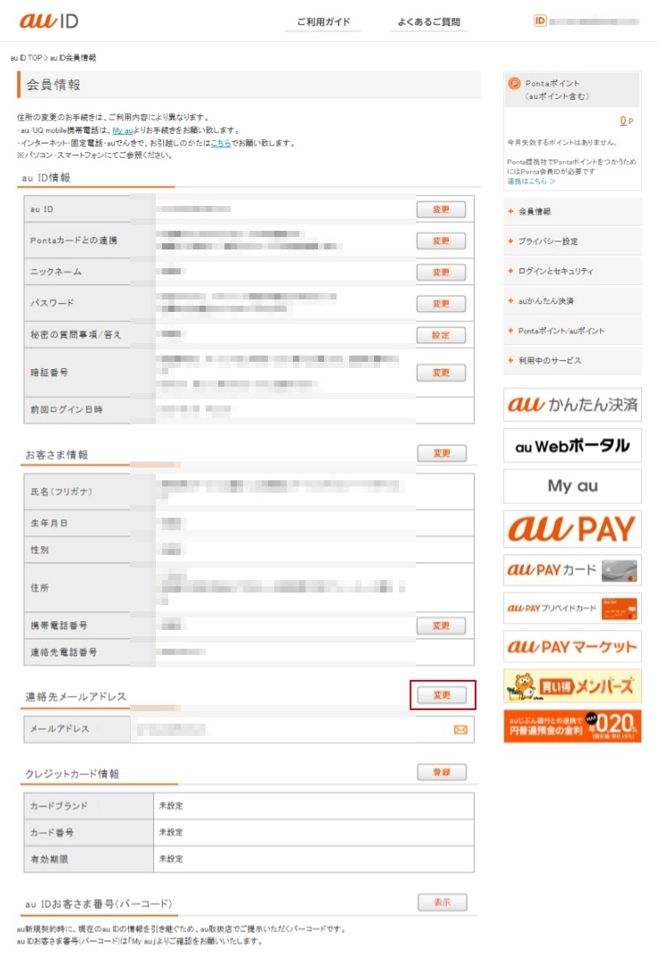Click the 買い得メンバーズ banner
Screen dimensions: 659x965
(x=572, y=686)
